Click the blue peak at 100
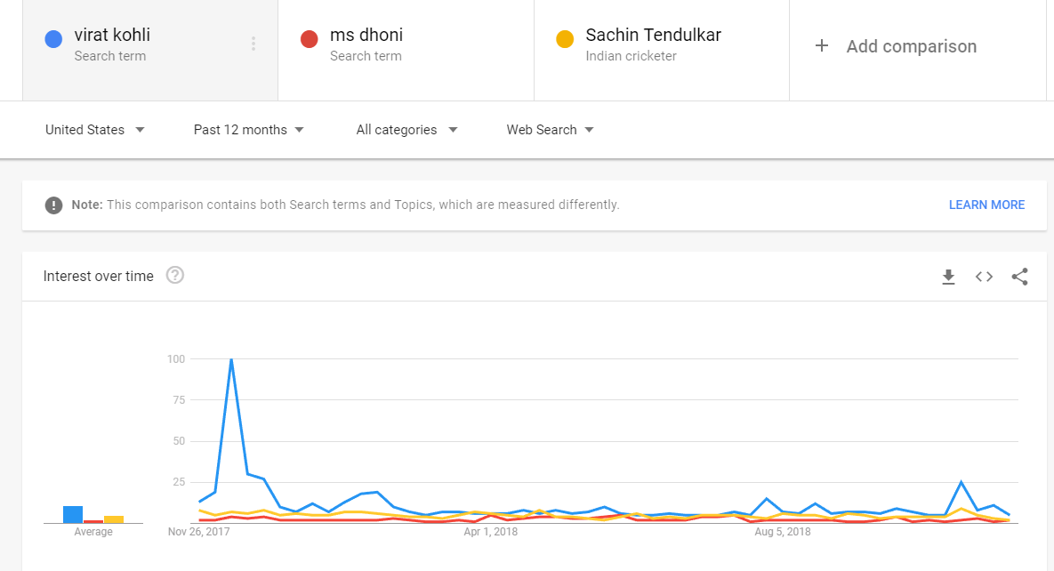Image resolution: width=1054 pixels, height=571 pixels. (x=231, y=359)
